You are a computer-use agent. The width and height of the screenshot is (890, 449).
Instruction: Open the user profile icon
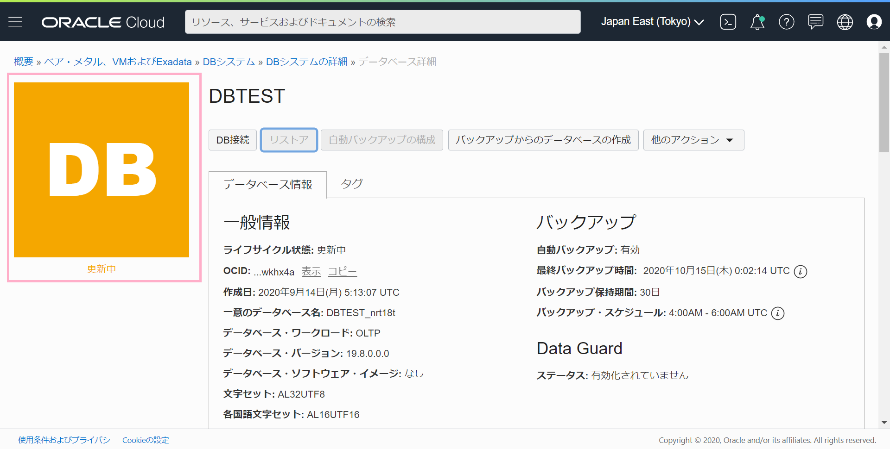(874, 22)
